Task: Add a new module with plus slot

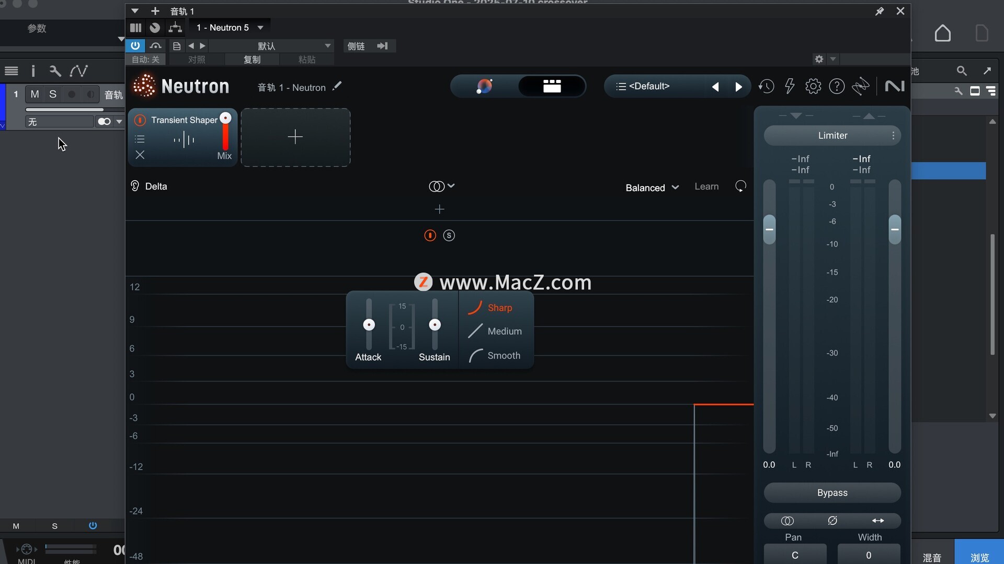Action: (x=295, y=137)
